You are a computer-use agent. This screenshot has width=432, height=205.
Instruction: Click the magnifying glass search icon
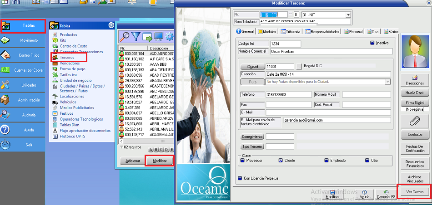(x=125, y=36)
